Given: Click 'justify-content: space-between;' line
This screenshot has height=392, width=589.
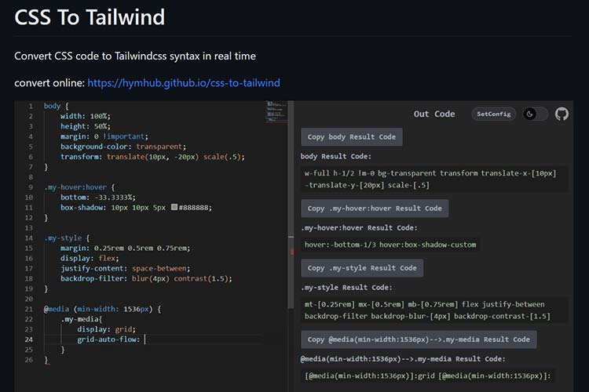Looking at the screenshot, I should [126, 269].
